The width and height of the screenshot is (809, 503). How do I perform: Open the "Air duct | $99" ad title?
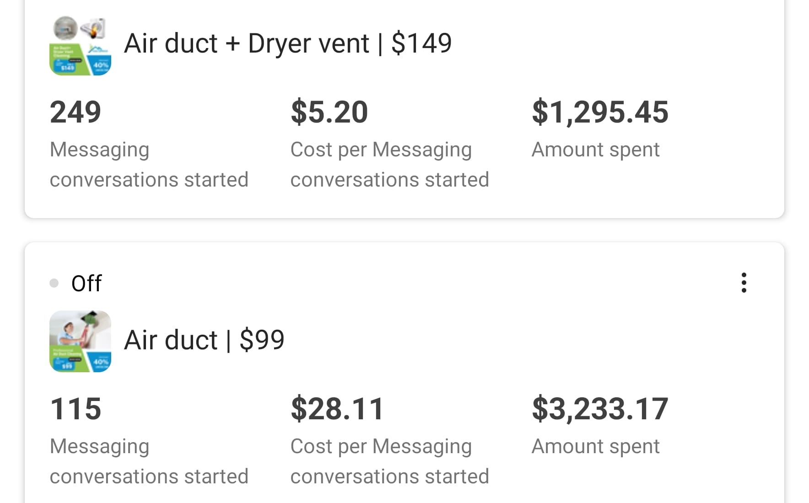[204, 340]
